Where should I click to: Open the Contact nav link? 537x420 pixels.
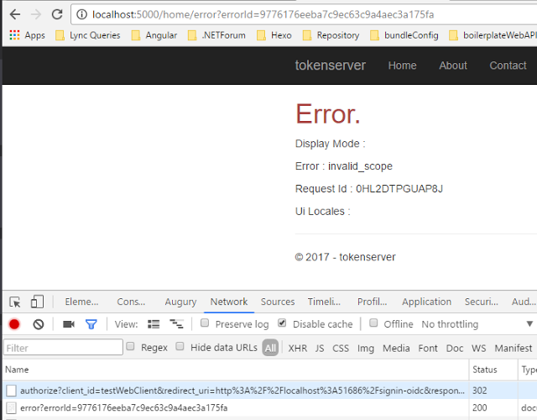click(508, 66)
